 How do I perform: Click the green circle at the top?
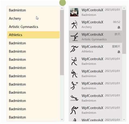pos(63,2)
